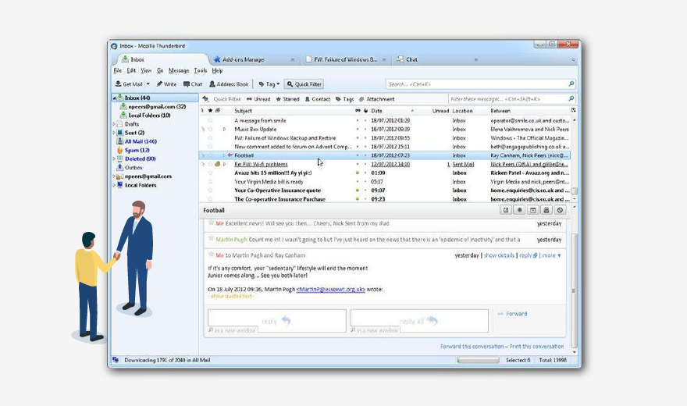Open the Address Book
The height and width of the screenshot is (406, 687).
(x=228, y=84)
